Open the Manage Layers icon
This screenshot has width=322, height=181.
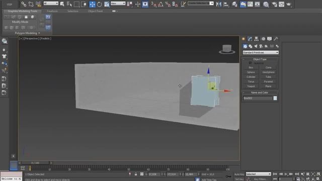(x=234, y=4)
